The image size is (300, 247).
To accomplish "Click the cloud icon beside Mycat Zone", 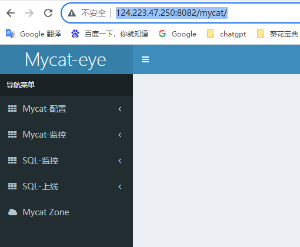I will pos(12,212).
